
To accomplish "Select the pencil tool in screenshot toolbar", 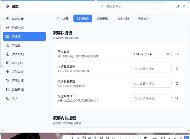I will pos(78,138).
